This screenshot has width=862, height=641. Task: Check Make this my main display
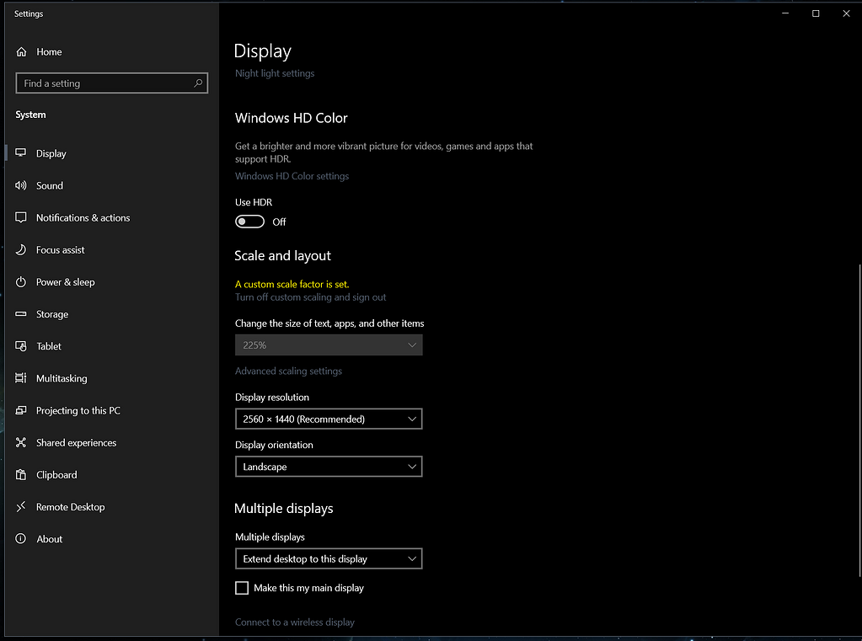(242, 587)
